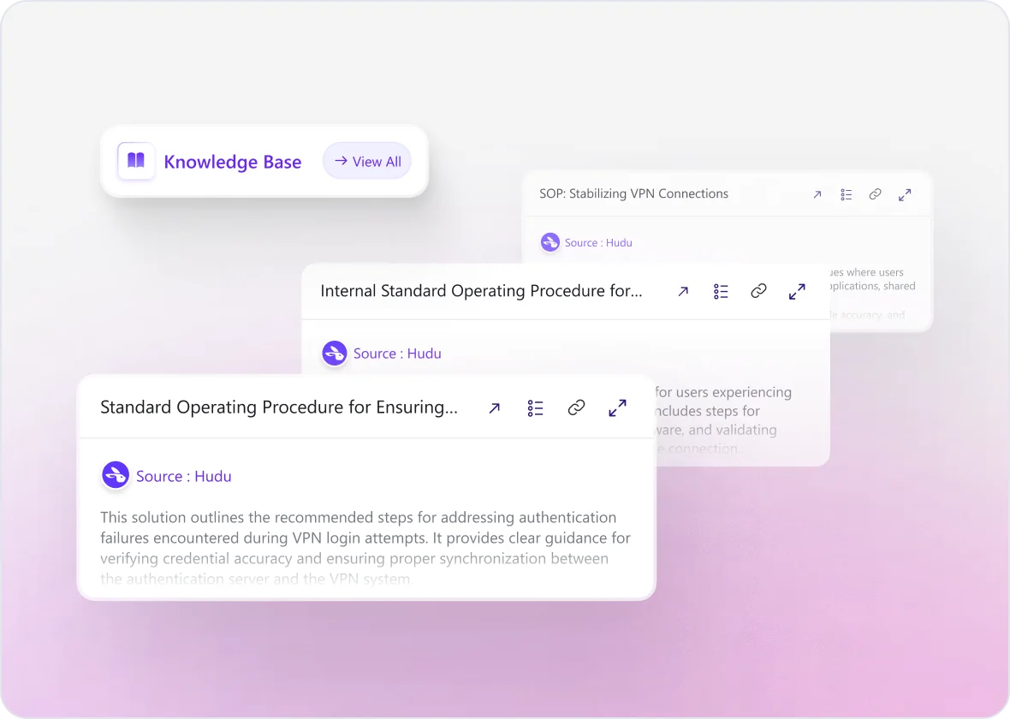Screen dimensions: 1010x719
Task: Expand the Internal Standard Operating Procedure card
Action: (x=797, y=291)
